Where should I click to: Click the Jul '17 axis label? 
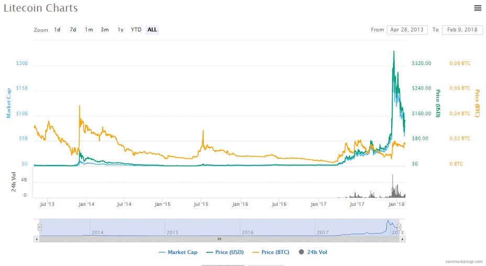point(357,204)
